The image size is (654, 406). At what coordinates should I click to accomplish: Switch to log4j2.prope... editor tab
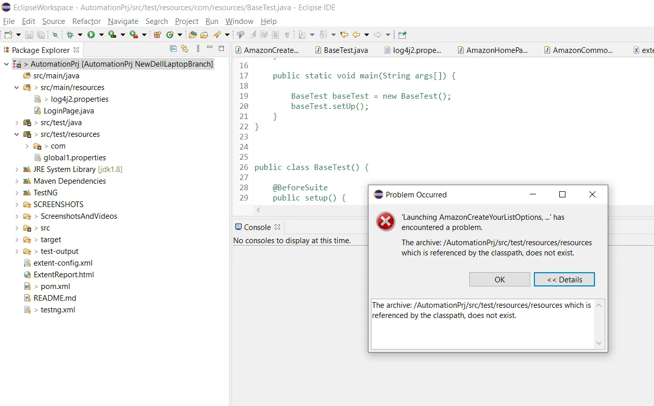click(x=412, y=50)
